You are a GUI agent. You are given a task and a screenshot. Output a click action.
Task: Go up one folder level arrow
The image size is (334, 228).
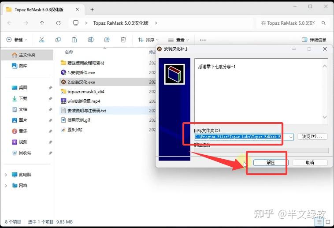pyautogui.click(x=42, y=23)
